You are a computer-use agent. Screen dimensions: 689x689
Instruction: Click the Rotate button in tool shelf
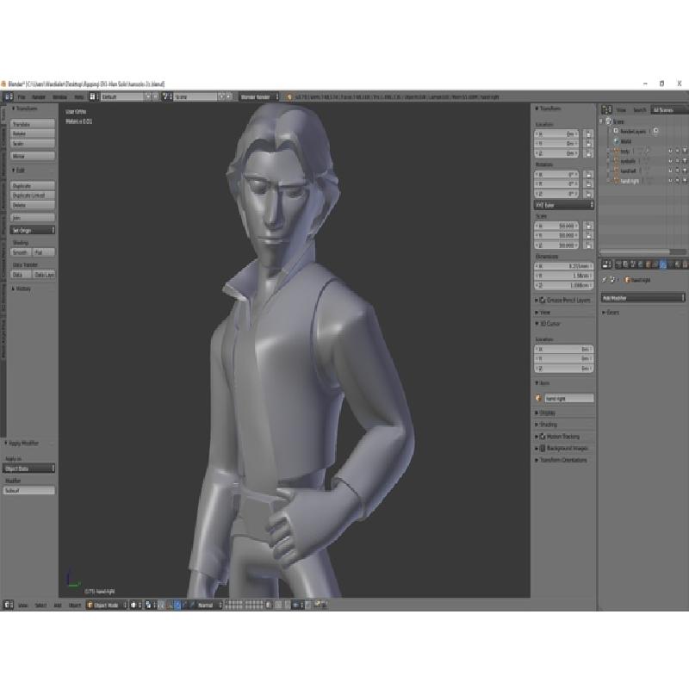(33, 133)
